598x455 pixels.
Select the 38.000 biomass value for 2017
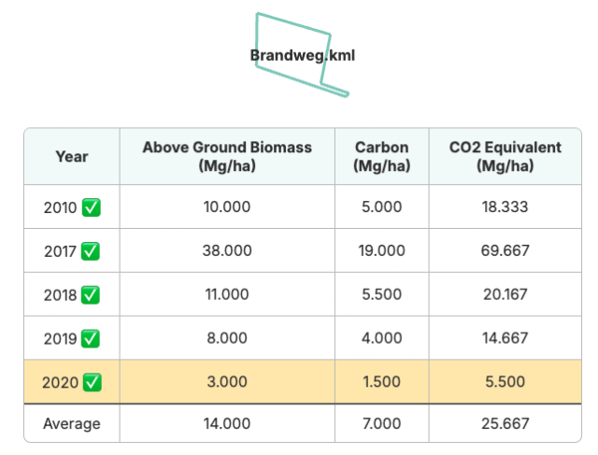(227, 250)
